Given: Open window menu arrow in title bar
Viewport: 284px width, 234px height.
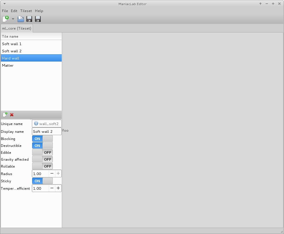Looking at the screenshot, I should 5,4.
